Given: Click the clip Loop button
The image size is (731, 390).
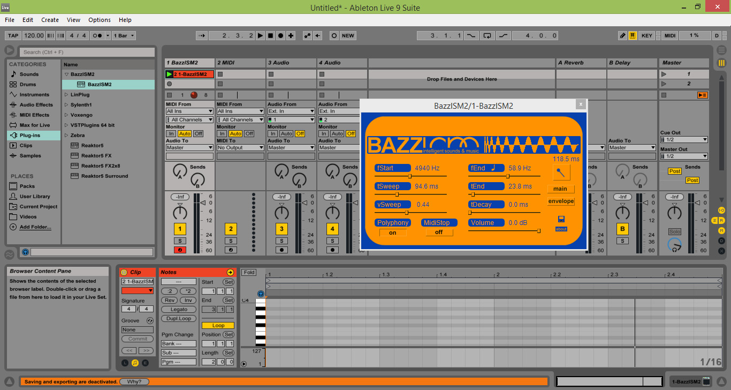Looking at the screenshot, I should tap(218, 325).
